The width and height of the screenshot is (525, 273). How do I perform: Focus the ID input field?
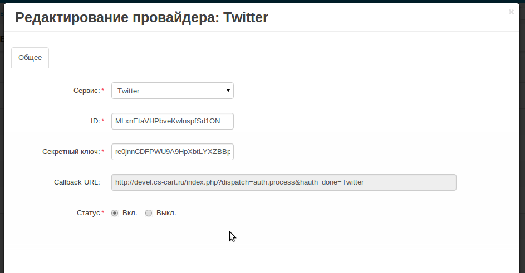pyautogui.click(x=172, y=121)
